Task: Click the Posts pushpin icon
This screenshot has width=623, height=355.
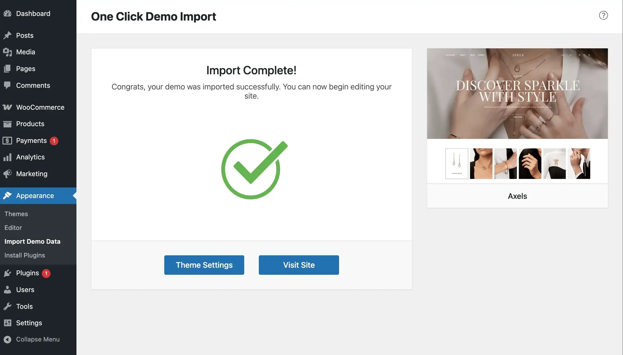Action: (x=8, y=35)
